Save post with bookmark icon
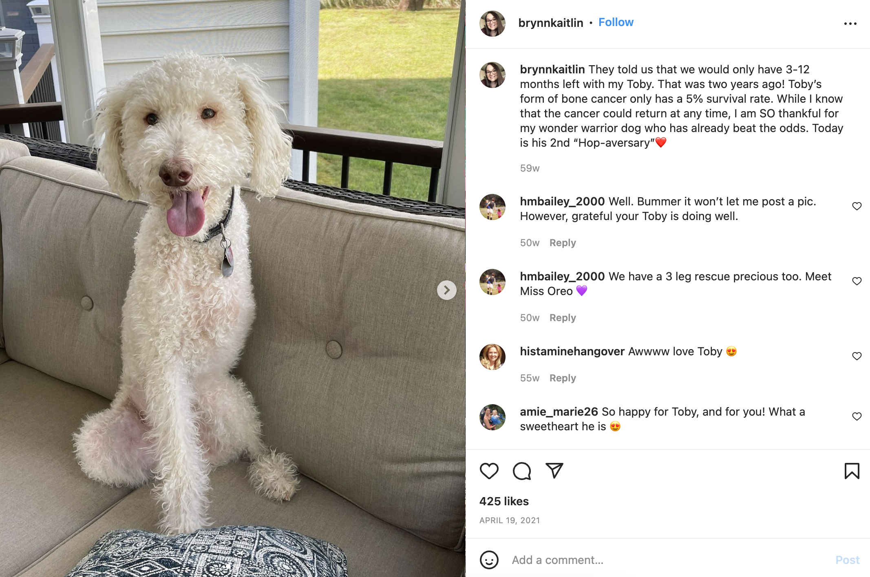This screenshot has width=870, height=577. 852,471
